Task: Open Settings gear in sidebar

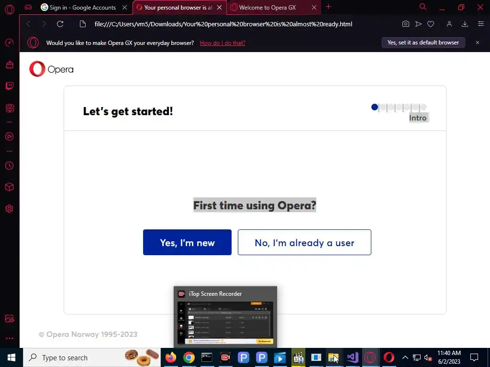Action: coord(10,208)
